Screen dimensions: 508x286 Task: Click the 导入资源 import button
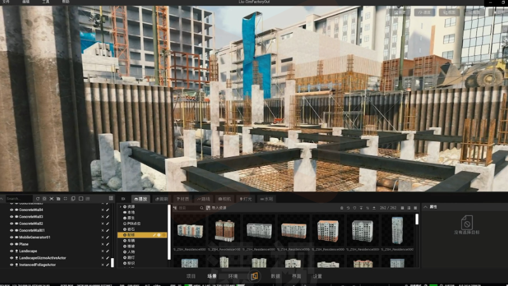coord(218,208)
